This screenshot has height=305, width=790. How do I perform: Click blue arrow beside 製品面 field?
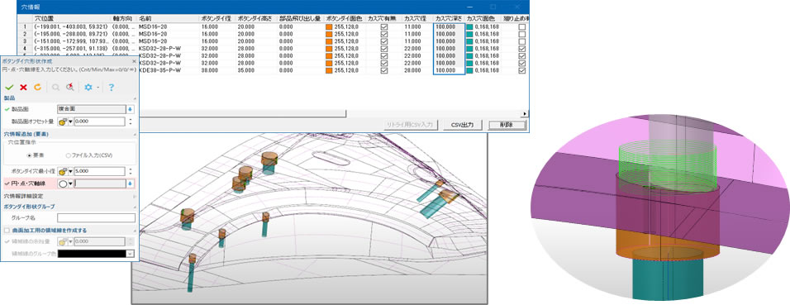[130, 108]
